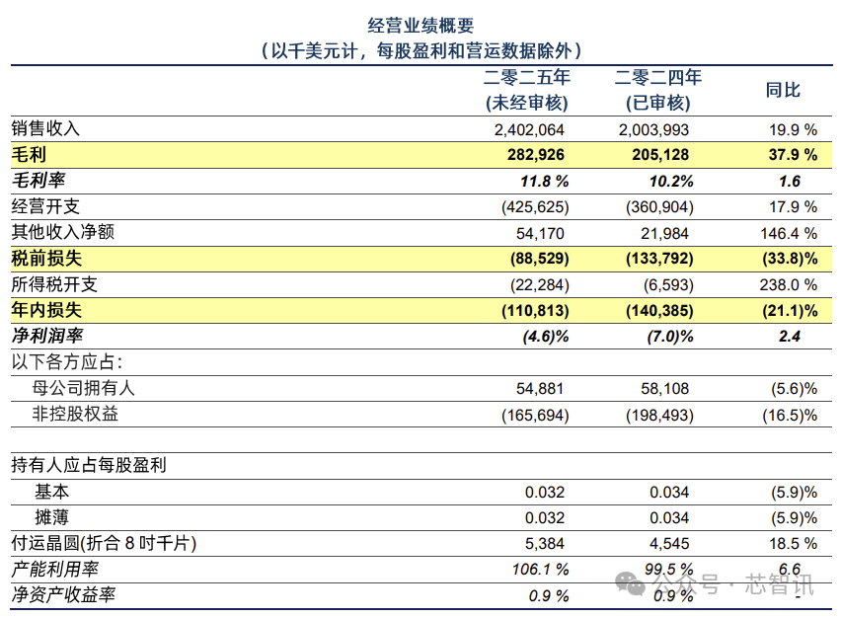Click the 经营开支 row label
Viewport: 841px width, 618px height.
(45, 206)
